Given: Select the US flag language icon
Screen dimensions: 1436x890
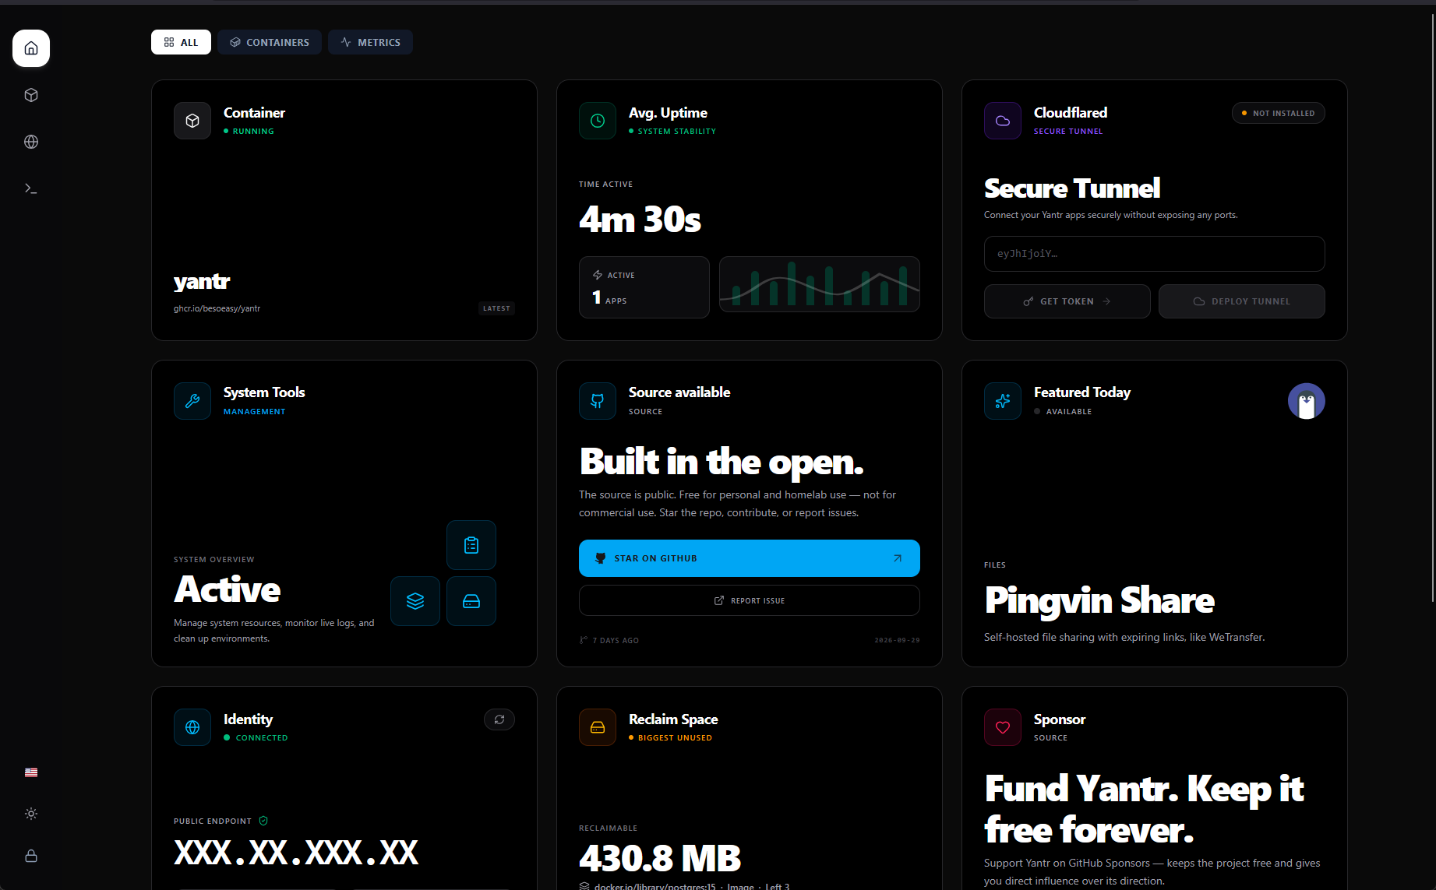Looking at the screenshot, I should point(31,772).
